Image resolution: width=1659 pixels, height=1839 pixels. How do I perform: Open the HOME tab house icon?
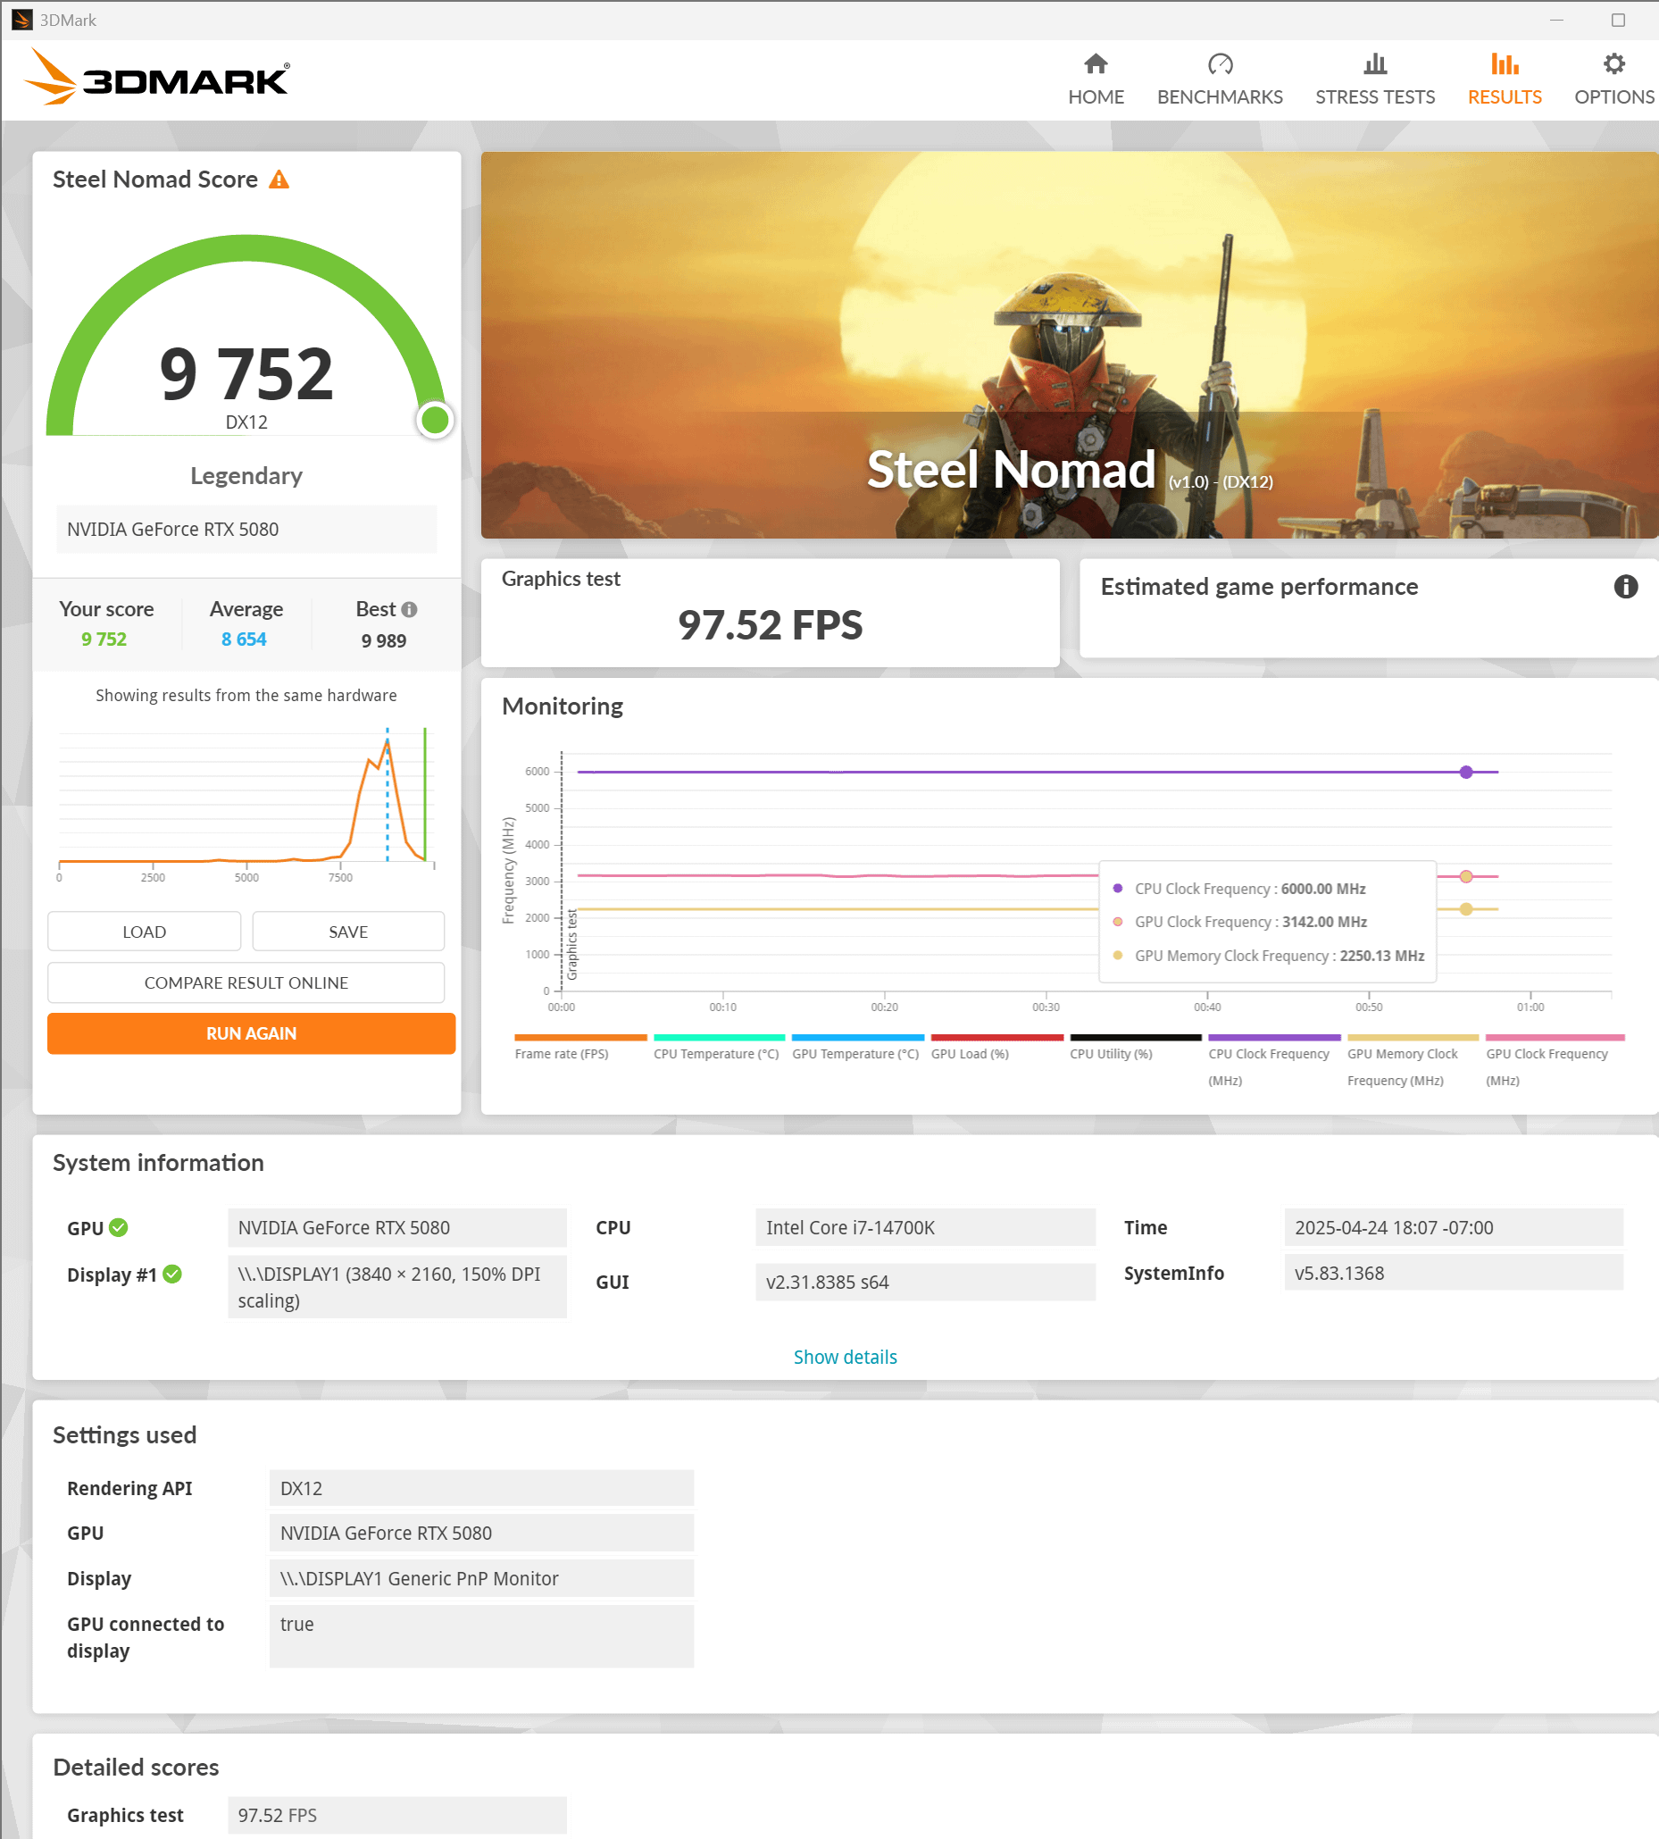click(x=1096, y=63)
